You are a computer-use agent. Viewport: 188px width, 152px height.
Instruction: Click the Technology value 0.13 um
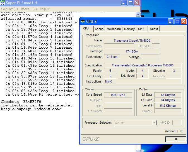point(112,57)
